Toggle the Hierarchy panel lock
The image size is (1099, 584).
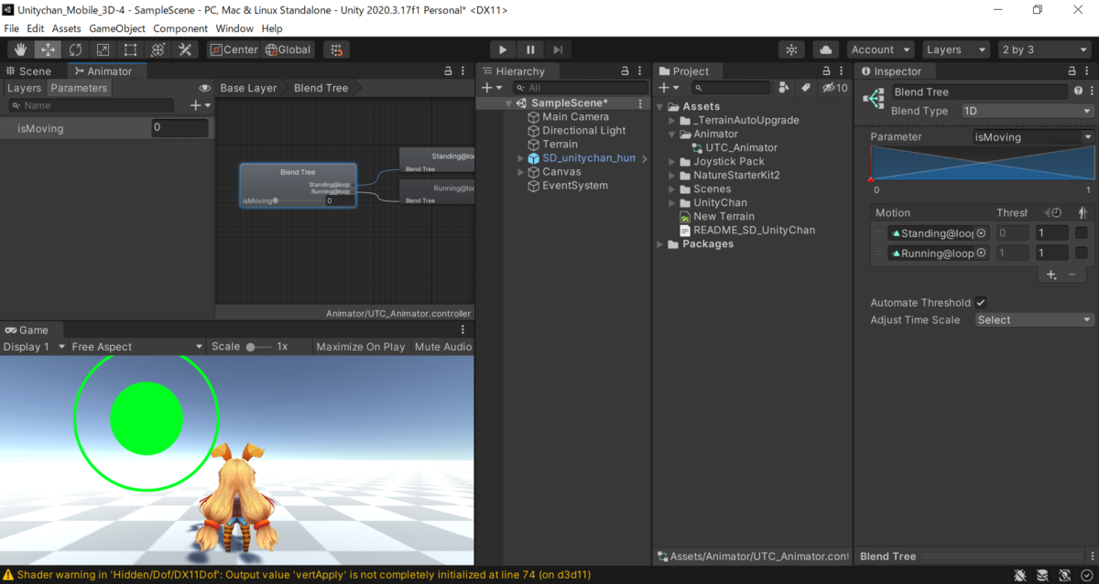pyautogui.click(x=625, y=70)
